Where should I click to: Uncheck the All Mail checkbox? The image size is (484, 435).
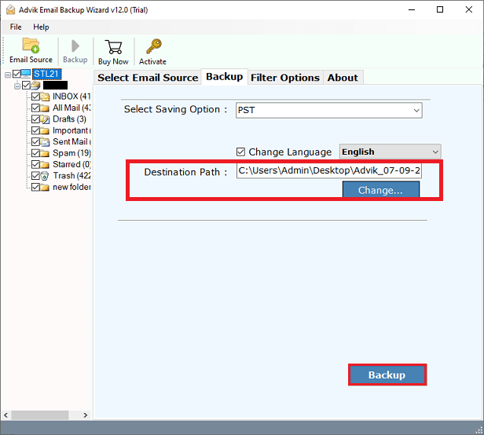coord(35,108)
